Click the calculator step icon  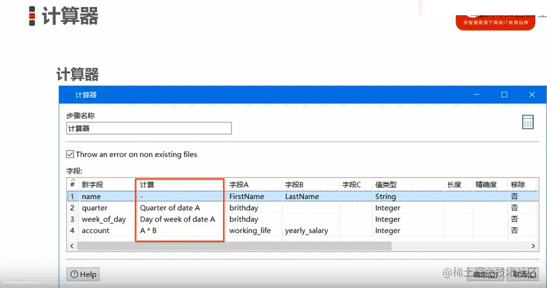[528, 122]
